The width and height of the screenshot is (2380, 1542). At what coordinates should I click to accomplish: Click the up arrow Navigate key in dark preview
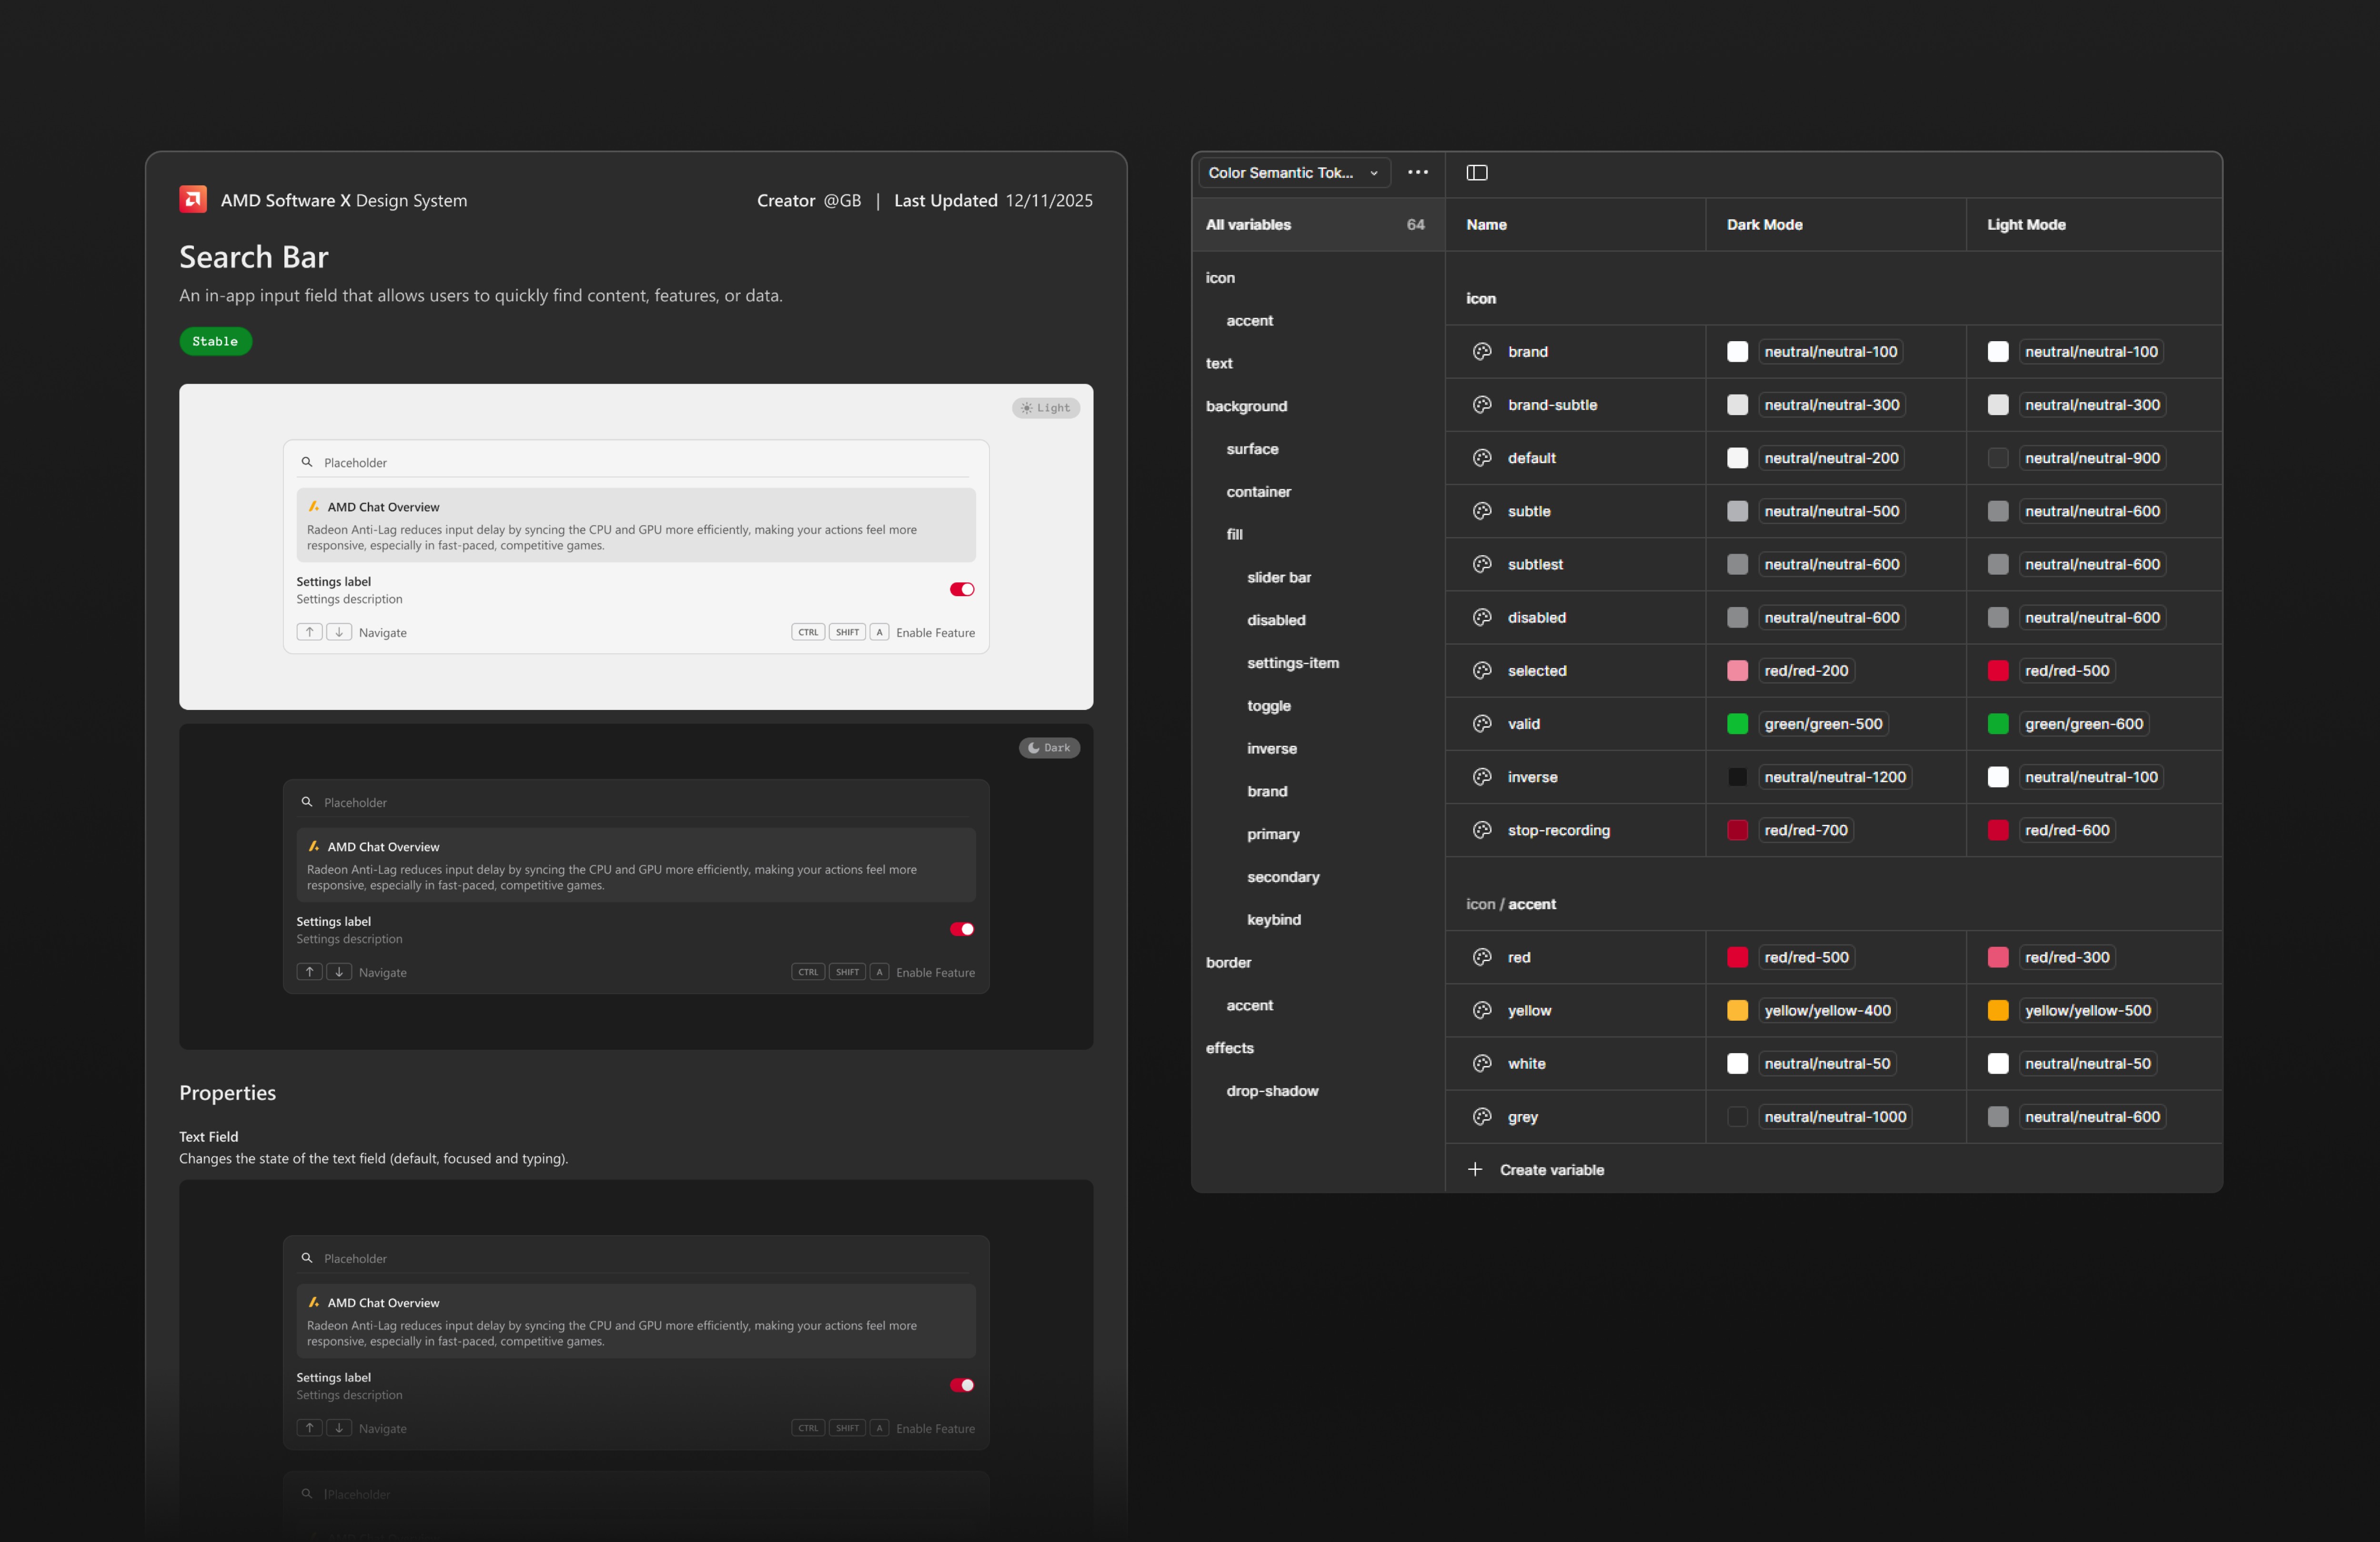click(x=310, y=972)
